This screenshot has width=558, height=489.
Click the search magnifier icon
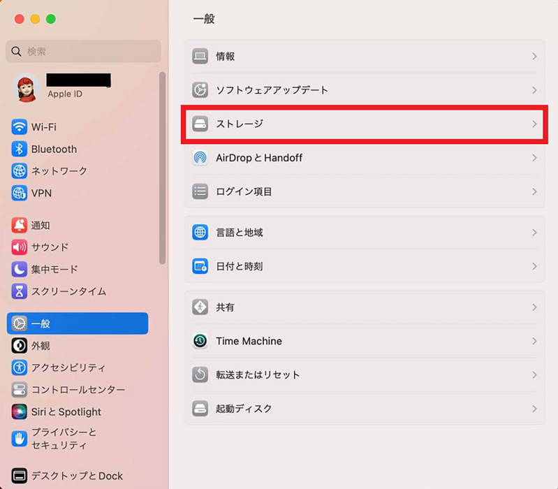16,51
